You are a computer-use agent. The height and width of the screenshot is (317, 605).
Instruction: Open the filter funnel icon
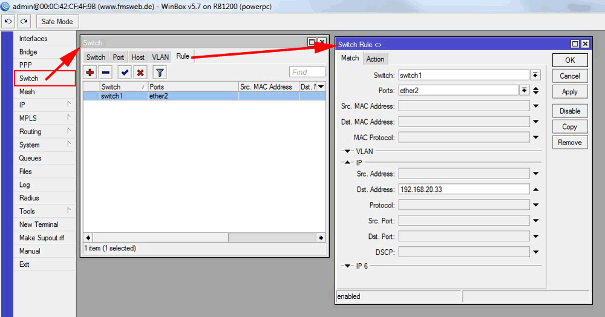pyautogui.click(x=159, y=73)
